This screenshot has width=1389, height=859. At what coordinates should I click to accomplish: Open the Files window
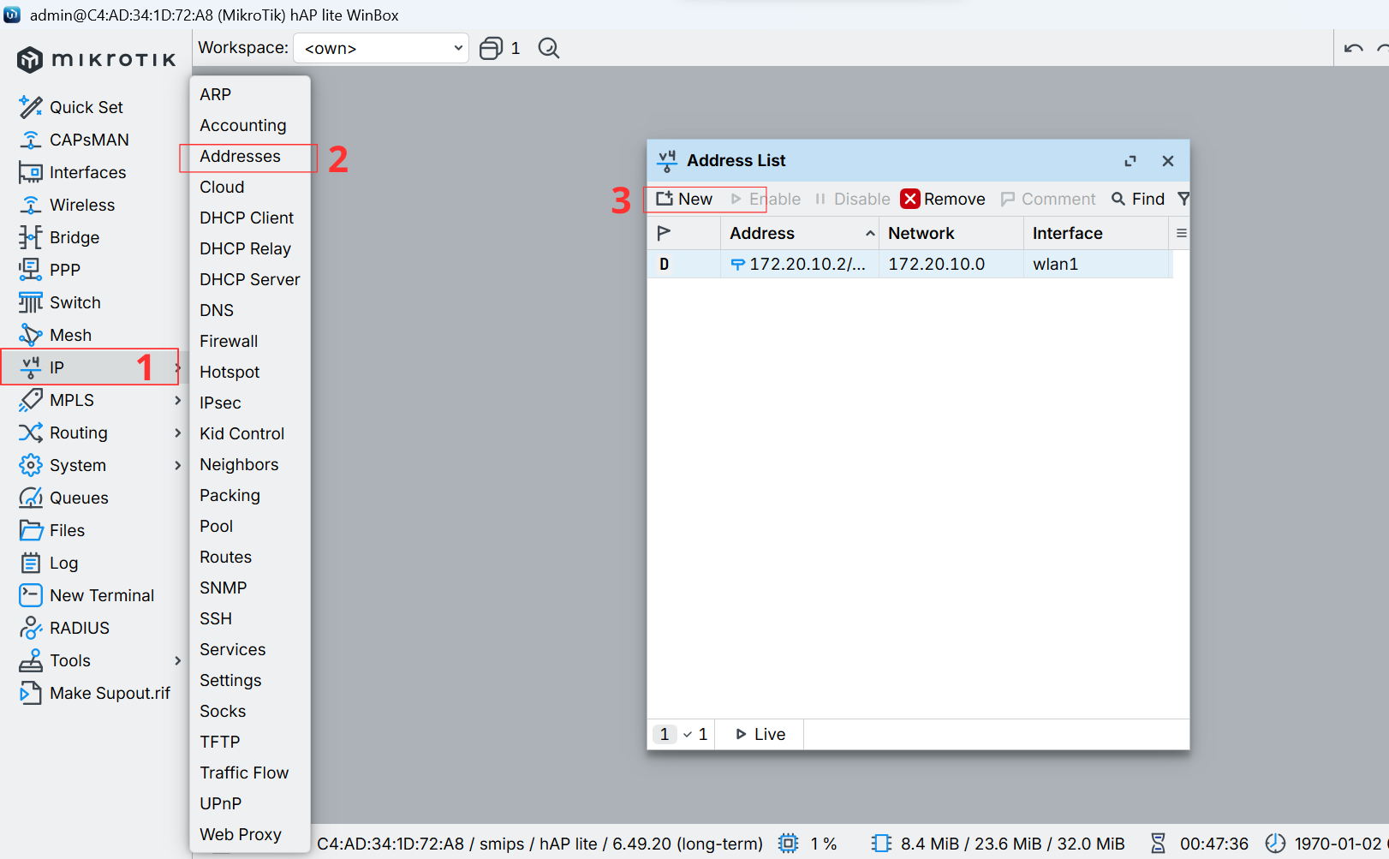point(51,530)
